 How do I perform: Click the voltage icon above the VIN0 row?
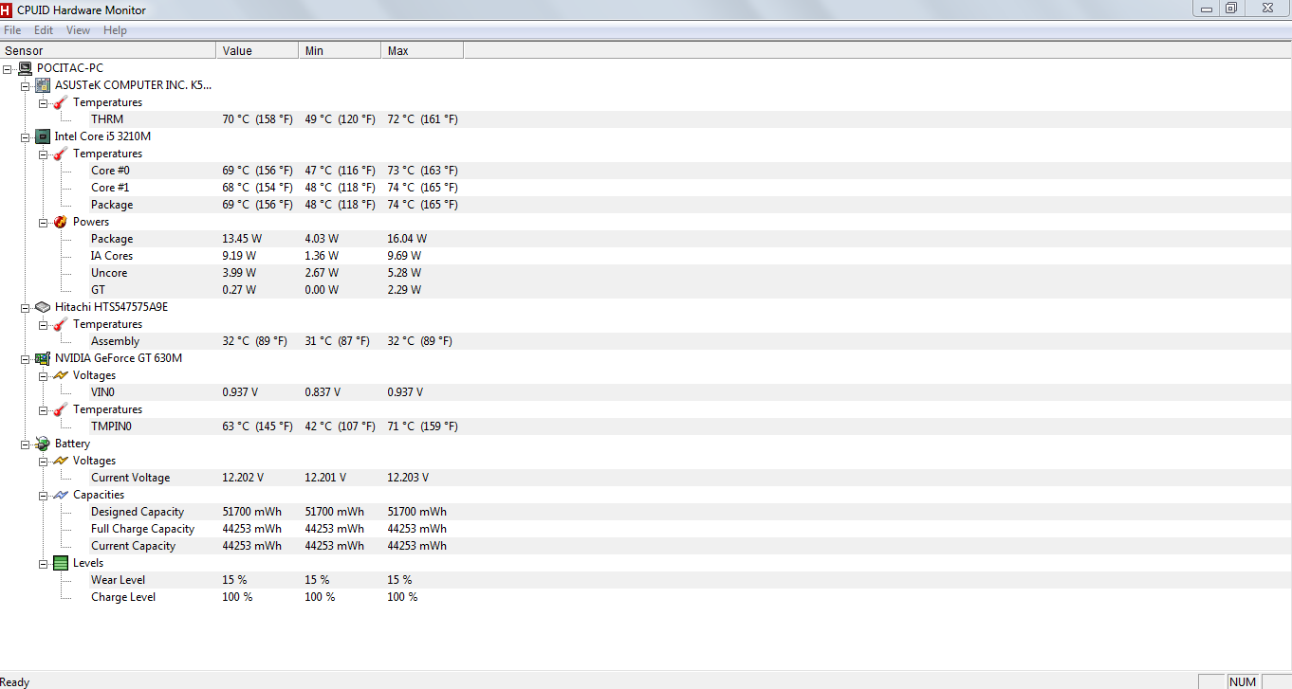(61, 375)
